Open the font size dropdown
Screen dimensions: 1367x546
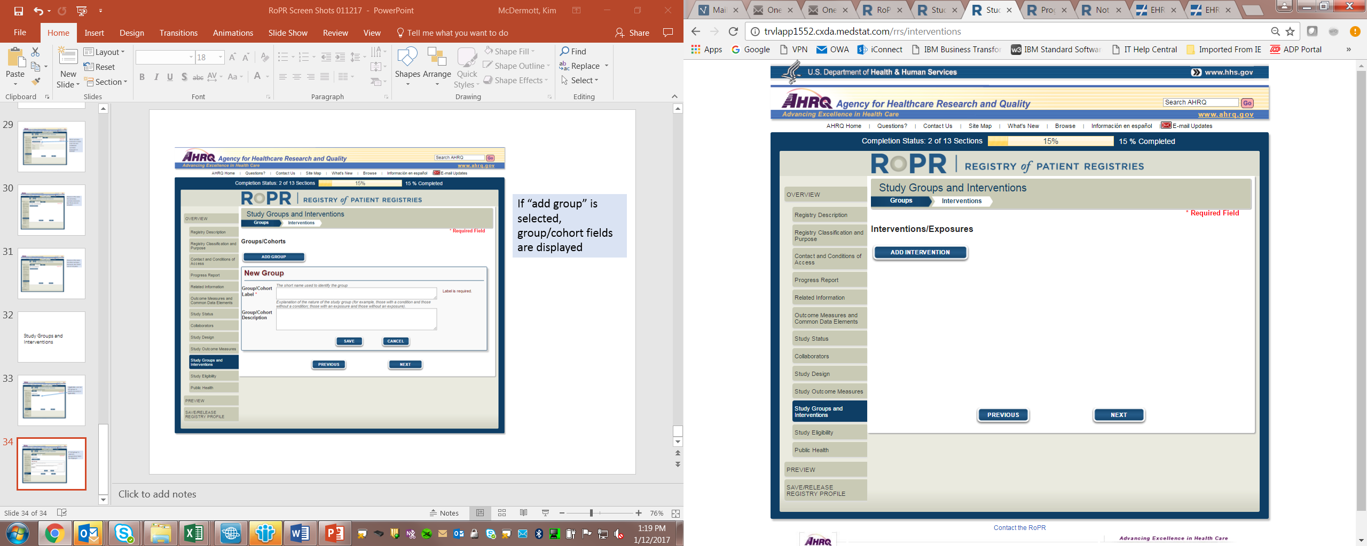220,57
